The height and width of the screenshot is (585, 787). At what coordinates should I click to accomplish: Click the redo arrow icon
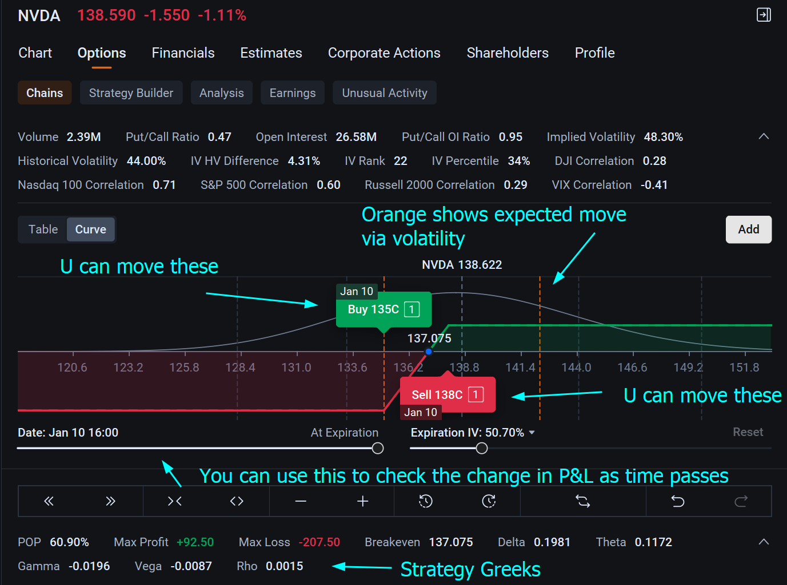click(x=741, y=501)
